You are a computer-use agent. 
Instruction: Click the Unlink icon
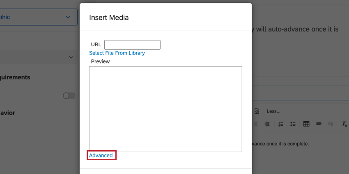click(x=331, y=124)
